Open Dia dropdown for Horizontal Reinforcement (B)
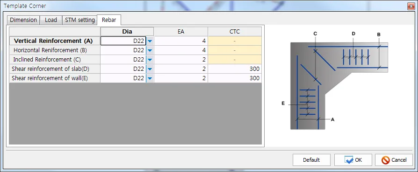The height and width of the screenshot is (172, 418). coord(150,50)
